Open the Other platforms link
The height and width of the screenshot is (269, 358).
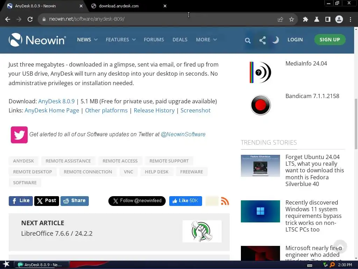[x=106, y=110]
